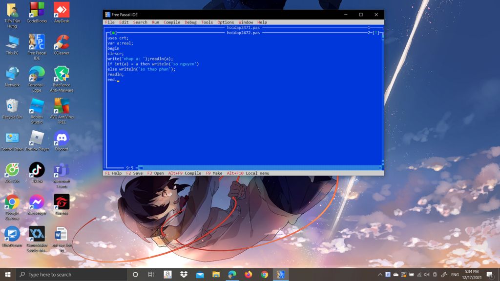Open the File menu in Free Pascal
The height and width of the screenshot is (281, 500).
click(110, 22)
